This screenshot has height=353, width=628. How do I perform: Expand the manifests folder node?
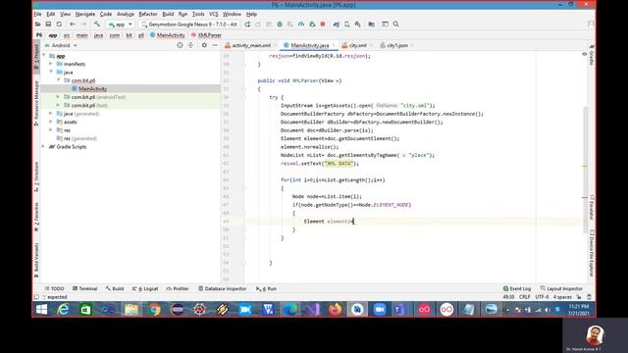point(51,64)
